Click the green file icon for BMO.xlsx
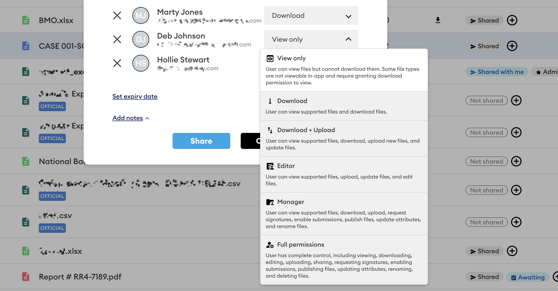 coord(26,20)
